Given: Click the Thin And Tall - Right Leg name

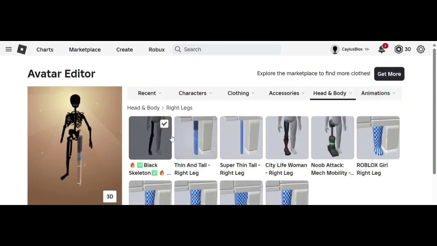Looking at the screenshot, I should pyautogui.click(x=192, y=169).
